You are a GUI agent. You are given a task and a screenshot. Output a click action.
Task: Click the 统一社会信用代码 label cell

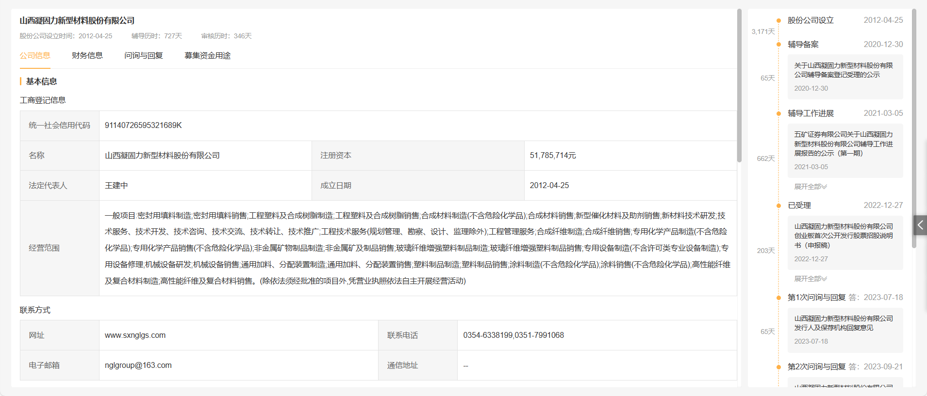pyautogui.click(x=60, y=126)
